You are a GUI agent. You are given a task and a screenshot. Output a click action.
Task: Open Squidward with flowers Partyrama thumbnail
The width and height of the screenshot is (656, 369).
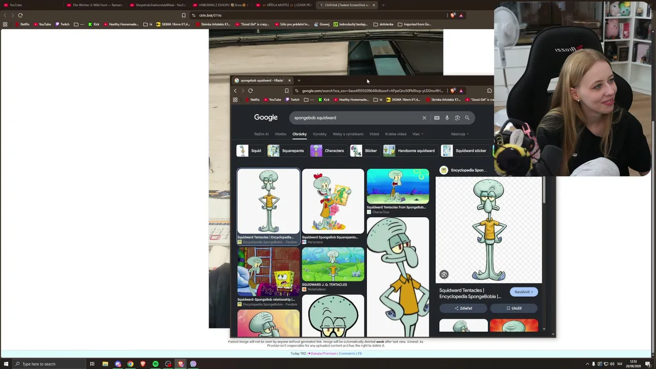pyautogui.click(x=333, y=201)
